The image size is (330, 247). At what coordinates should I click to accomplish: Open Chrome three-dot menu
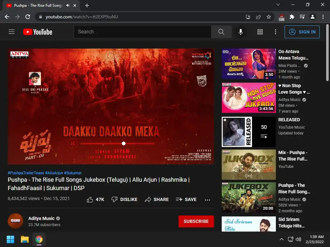[323, 17]
